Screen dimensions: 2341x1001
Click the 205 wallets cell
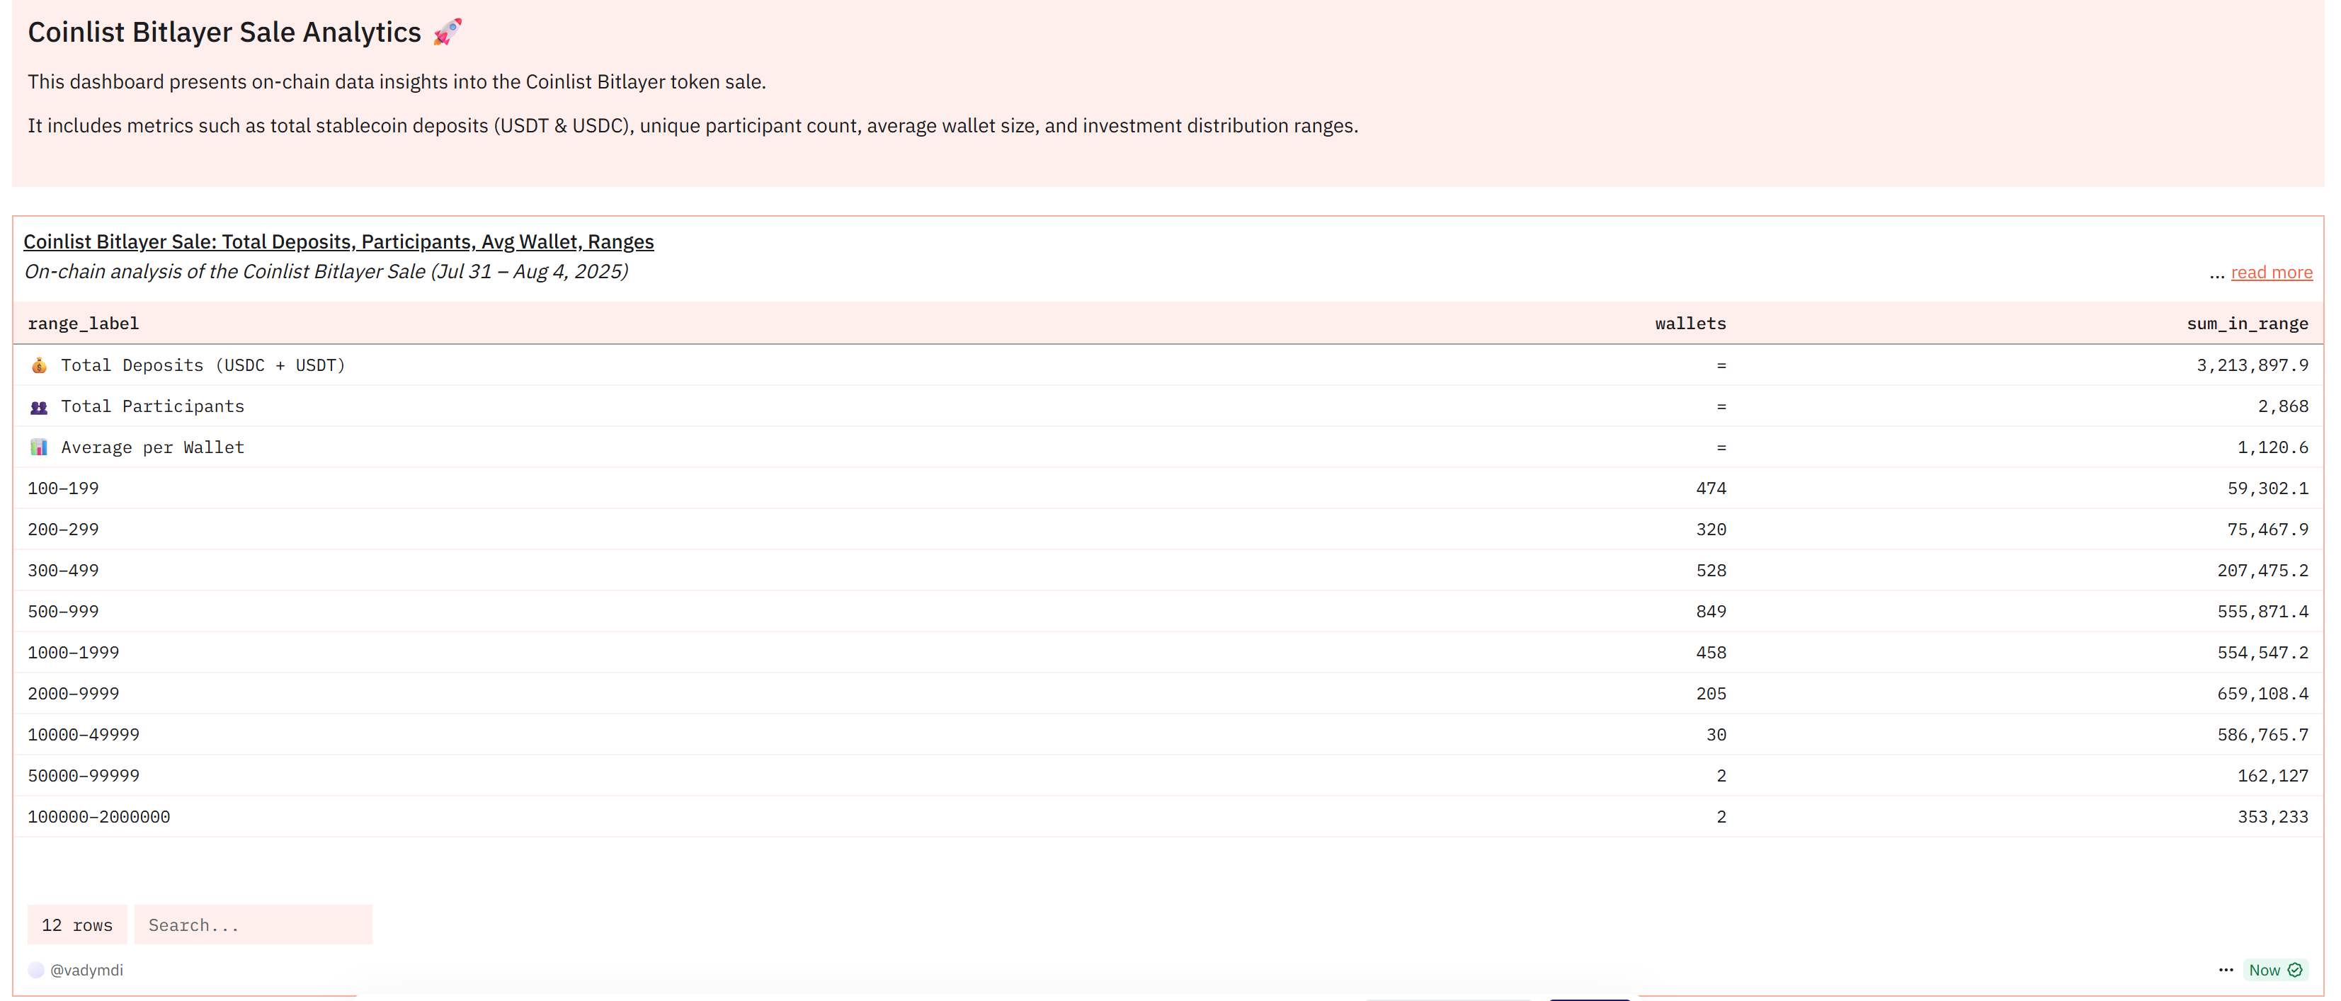(x=1711, y=693)
